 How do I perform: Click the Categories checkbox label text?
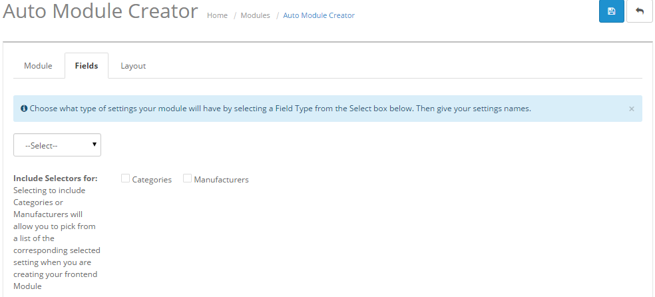click(152, 180)
